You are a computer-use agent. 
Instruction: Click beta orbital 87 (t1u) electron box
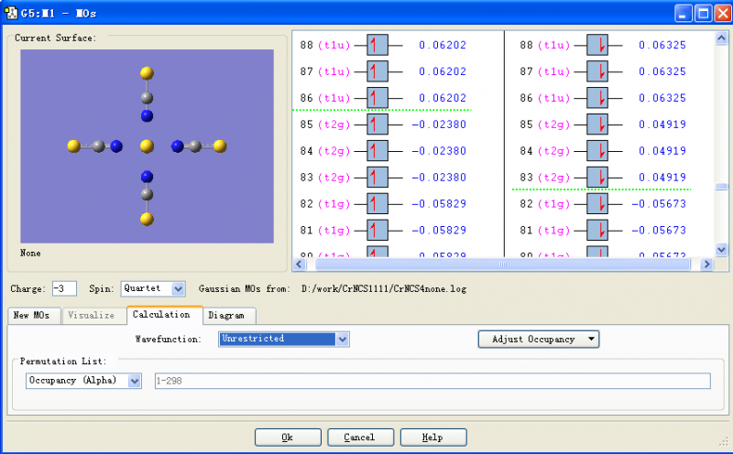click(x=597, y=71)
